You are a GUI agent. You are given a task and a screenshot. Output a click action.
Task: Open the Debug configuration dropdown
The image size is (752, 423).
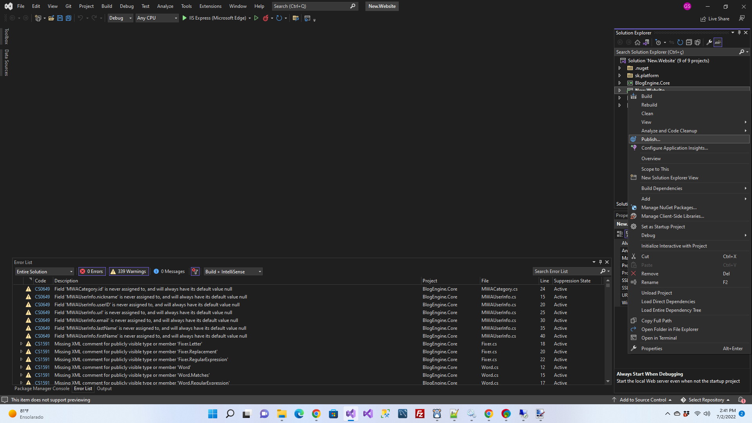pos(120,18)
